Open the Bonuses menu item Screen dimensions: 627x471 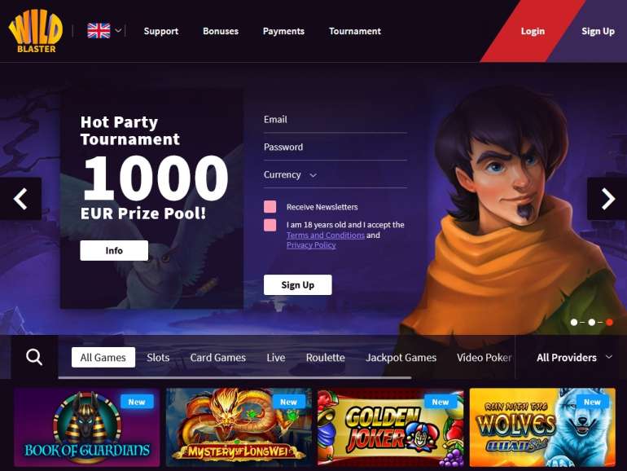[221, 31]
